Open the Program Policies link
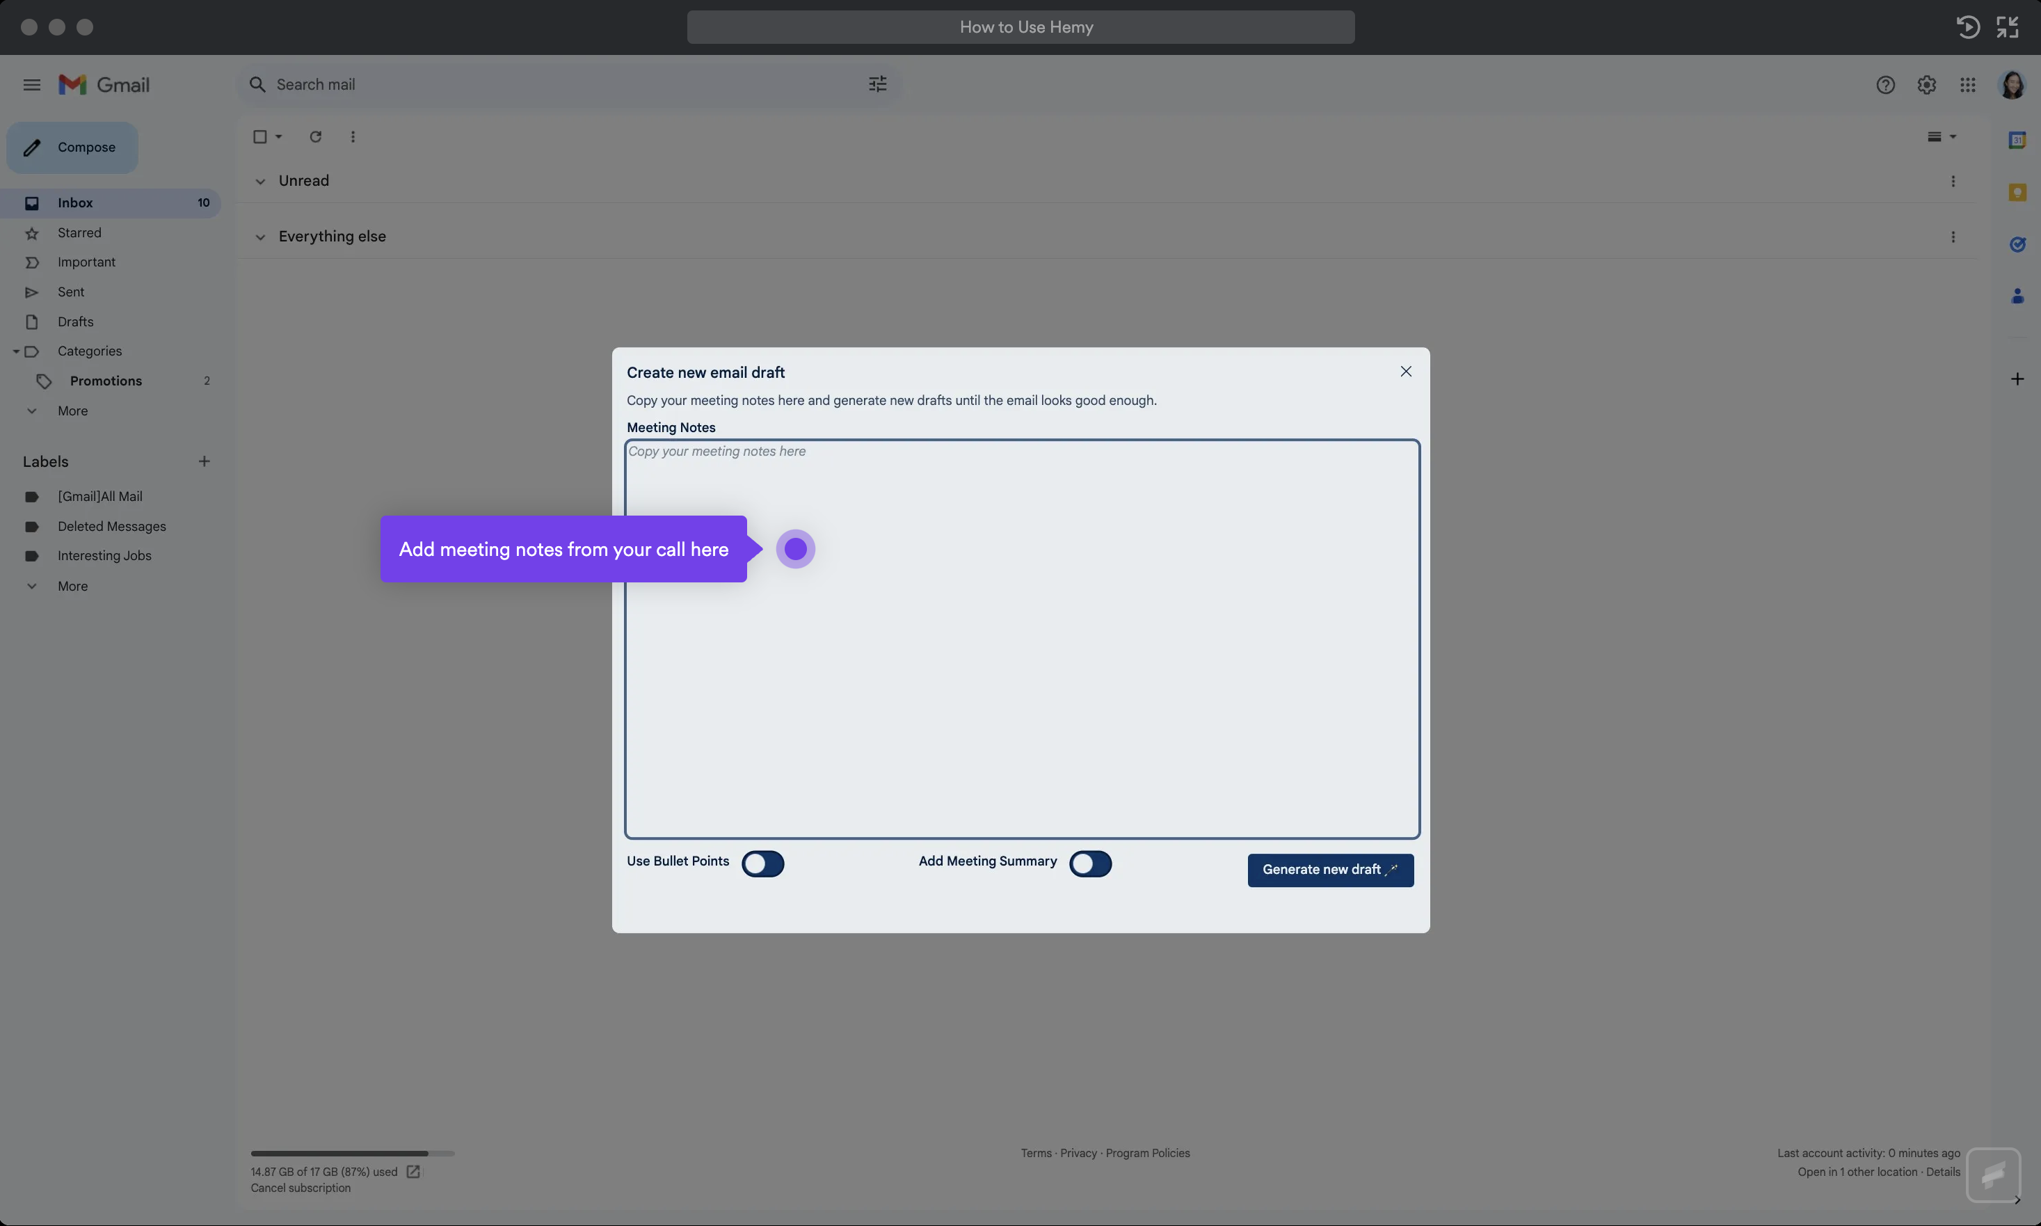The image size is (2041, 1226). [1147, 1154]
